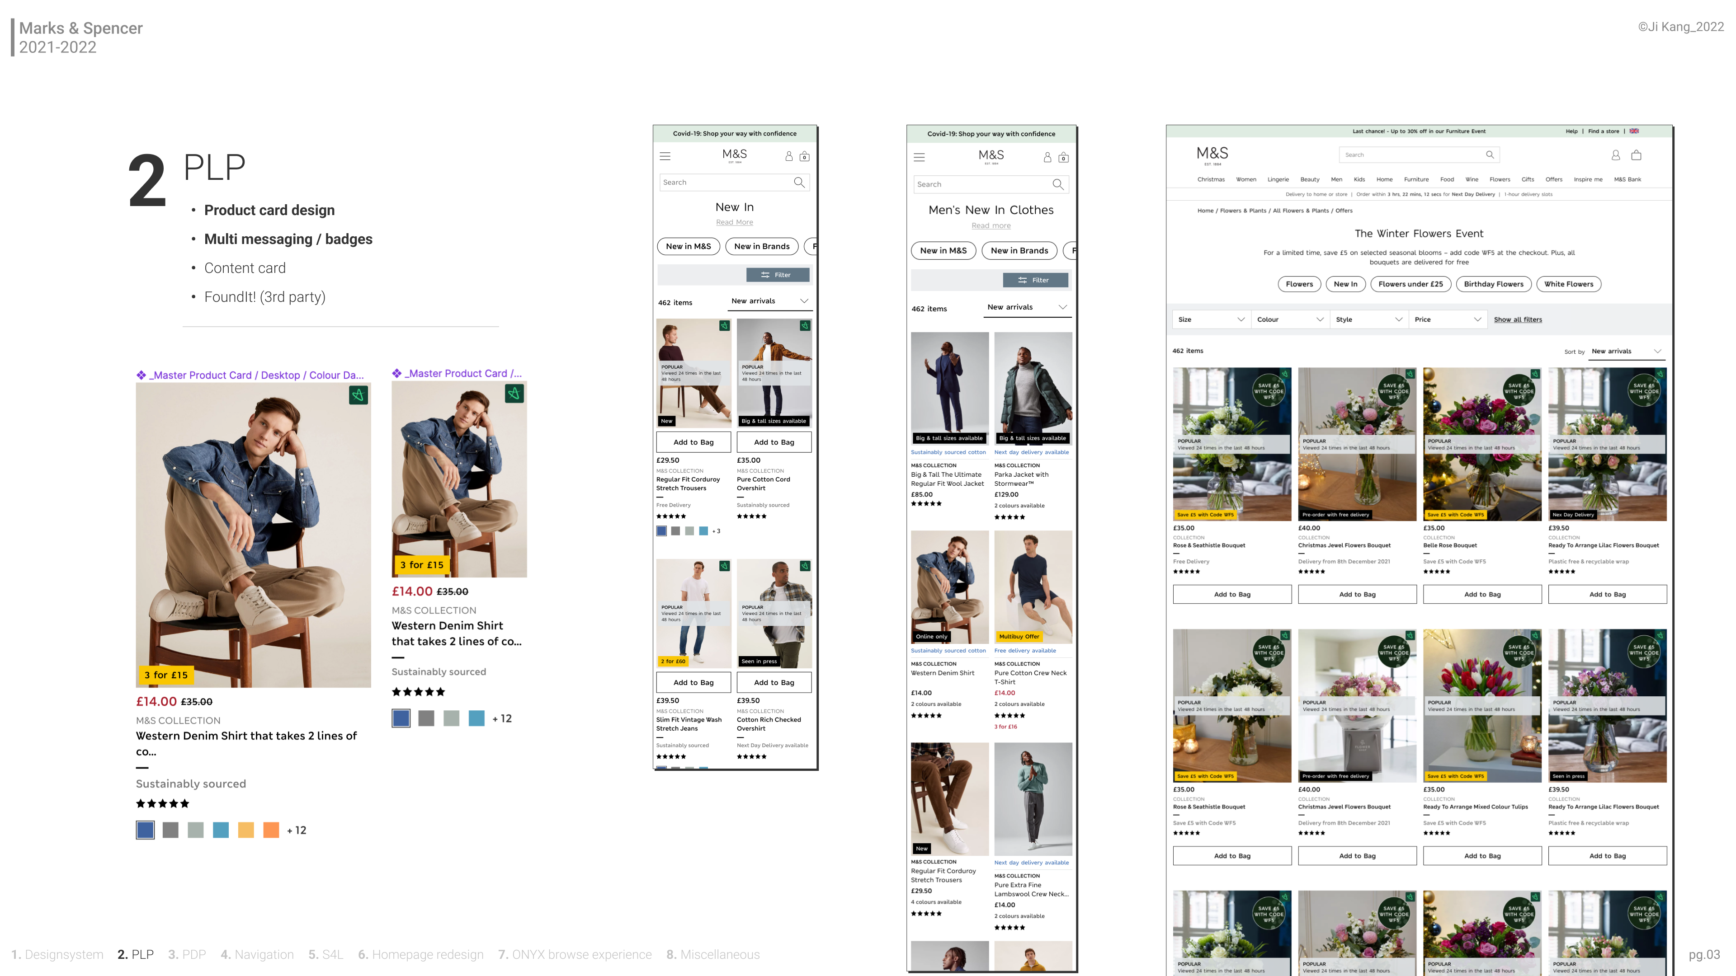Viewport: 1736px width, 976px height.
Task: Open shopping bag icon on desktop header
Action: (x=1636, y=155)
